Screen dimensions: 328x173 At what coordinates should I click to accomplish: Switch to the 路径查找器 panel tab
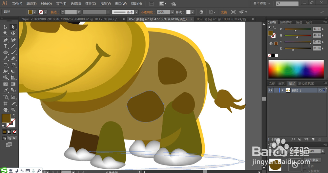(x=306, y=84)
